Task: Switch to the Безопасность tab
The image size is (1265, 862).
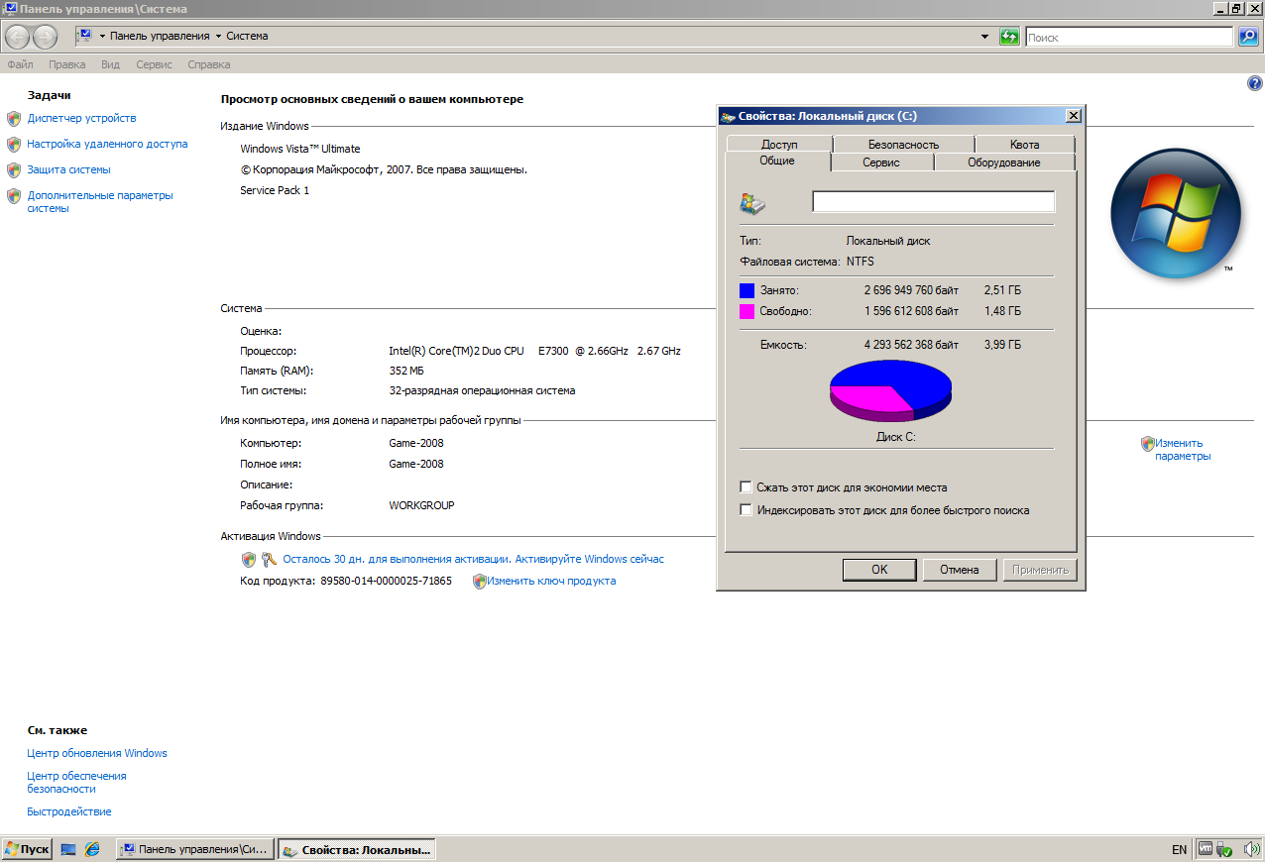Action: click(903, 145)
